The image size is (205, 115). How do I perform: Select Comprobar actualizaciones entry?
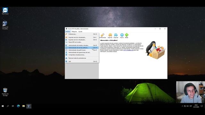pyautogui.click(x=82, y=55)
